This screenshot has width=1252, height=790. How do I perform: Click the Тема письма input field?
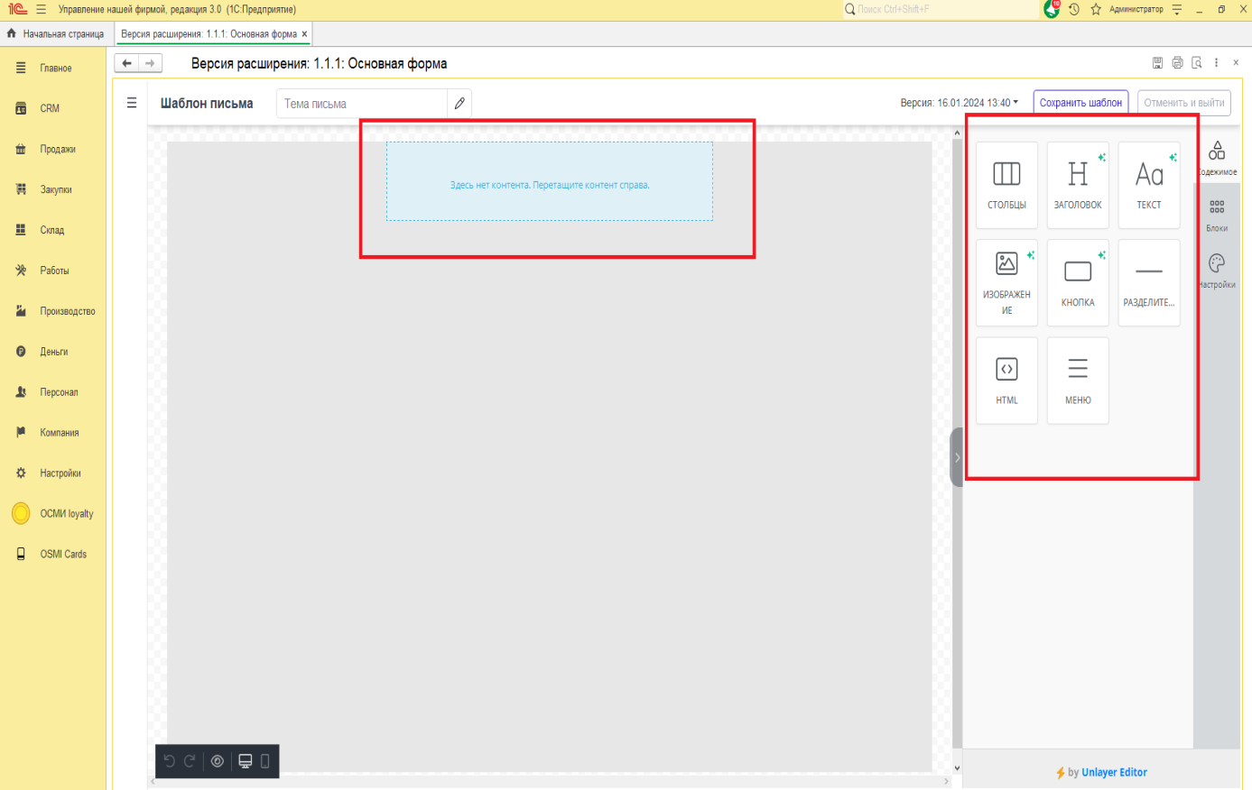[x=362, y=104]
